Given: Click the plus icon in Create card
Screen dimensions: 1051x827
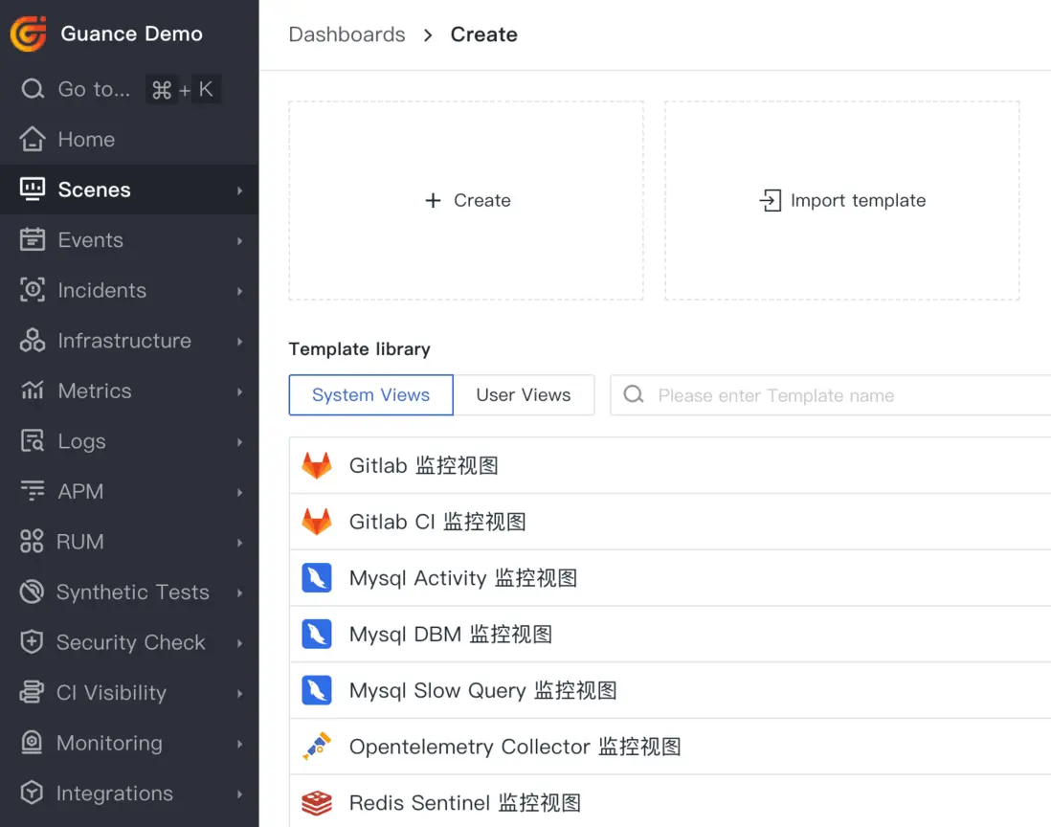Looking at the screenshot, I should pos(433,200).
